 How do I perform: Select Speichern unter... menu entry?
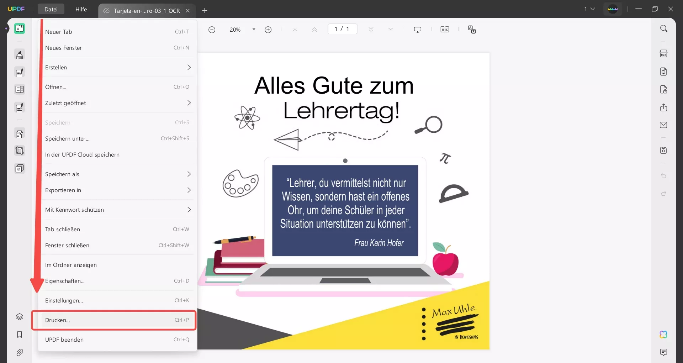(x=117, y=138)
